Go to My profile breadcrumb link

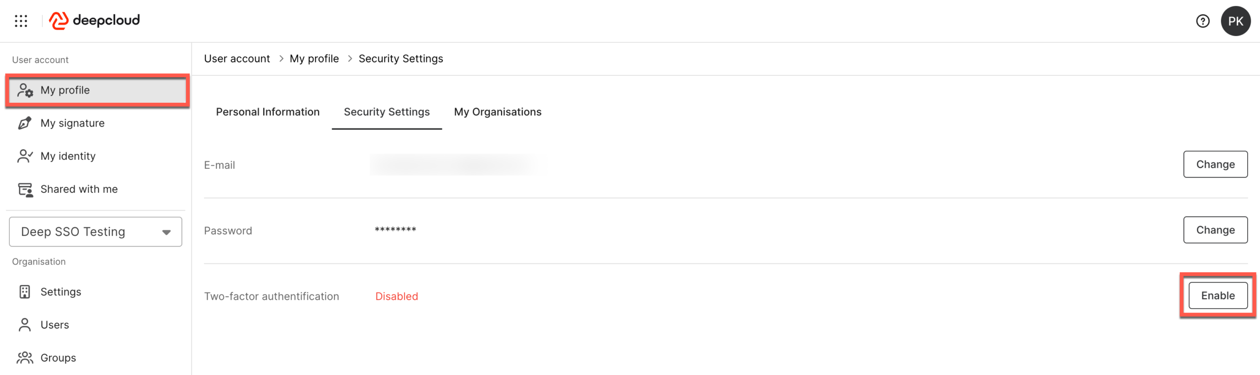point(314,59)
